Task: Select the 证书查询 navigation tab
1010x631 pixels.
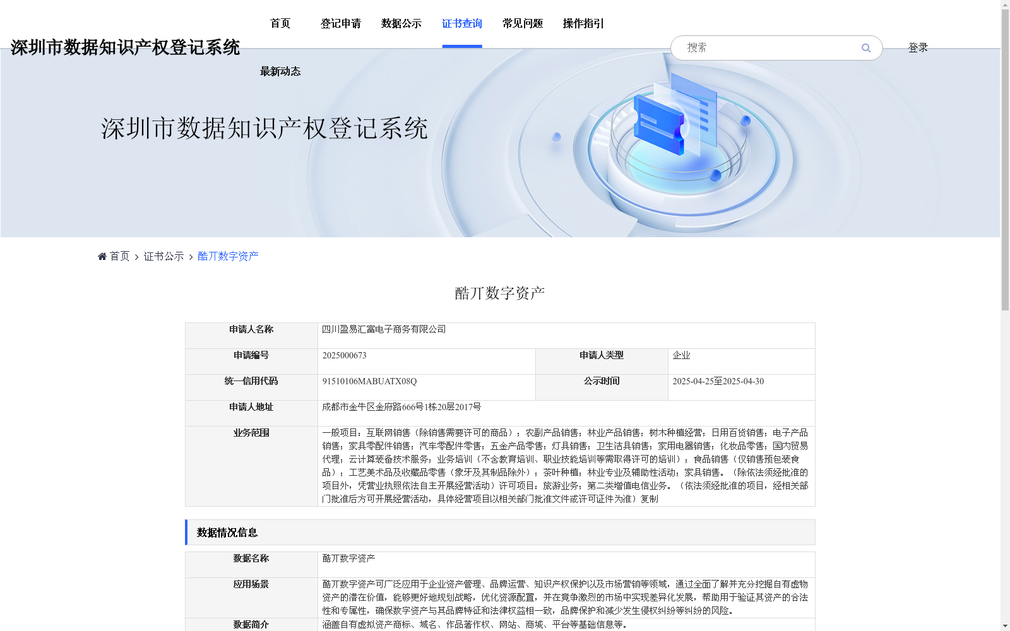Action: [462, 23]
